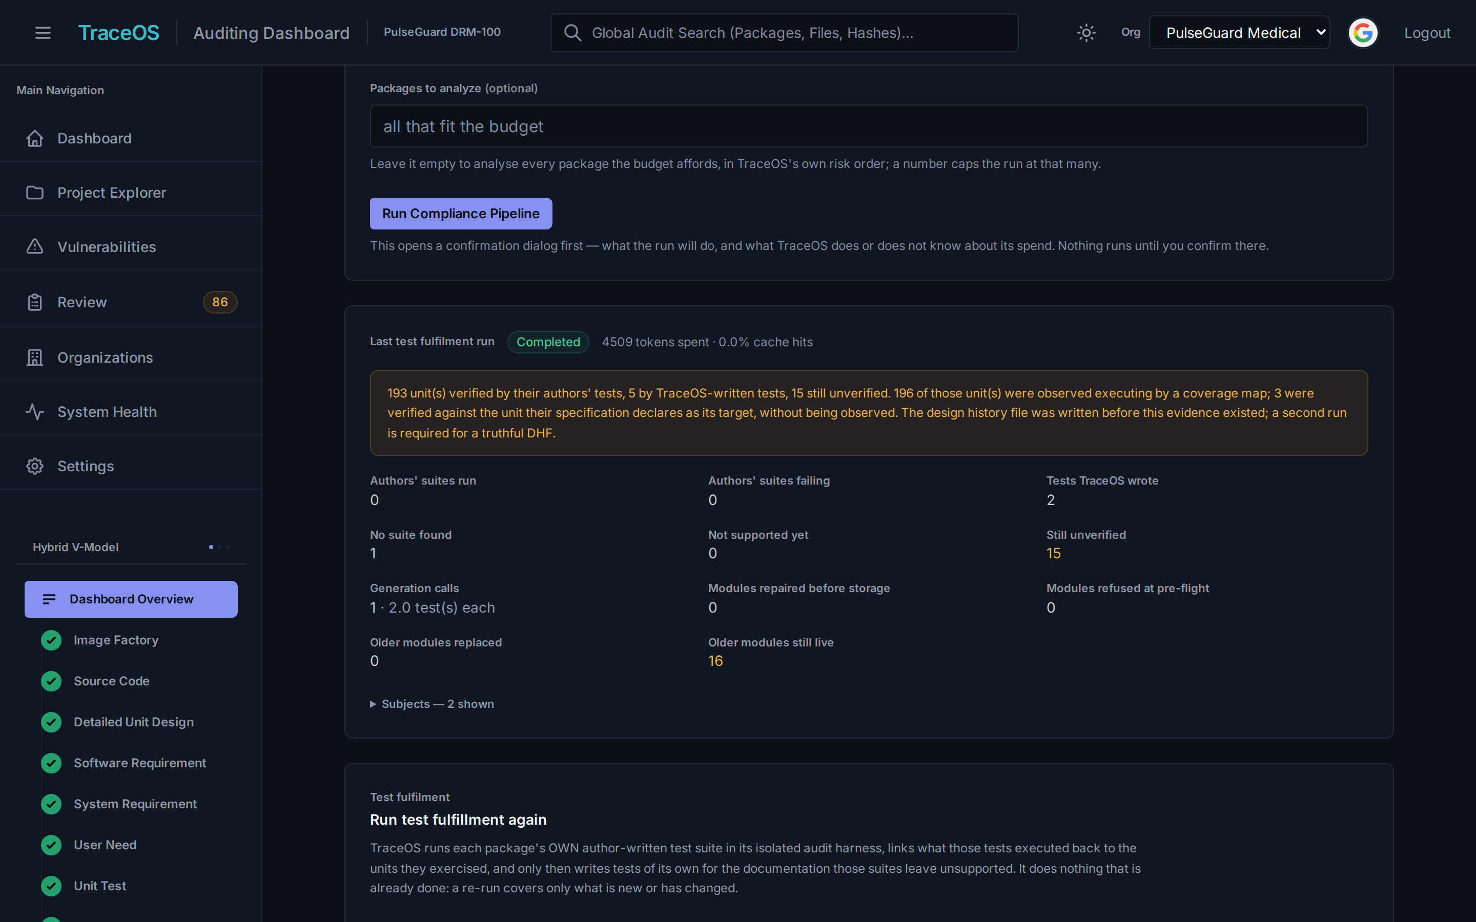Image resolution: width=1476 pixels, height=922 pixels.
Task: Click the Source Code green check icon
Action: (51, 681)
